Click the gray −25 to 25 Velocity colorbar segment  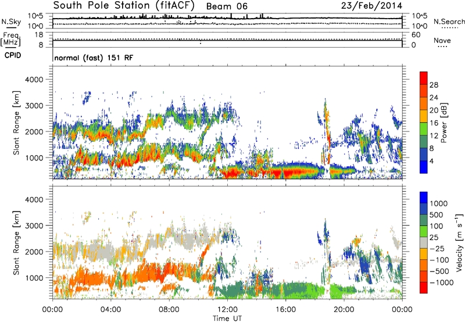[424, 243]
